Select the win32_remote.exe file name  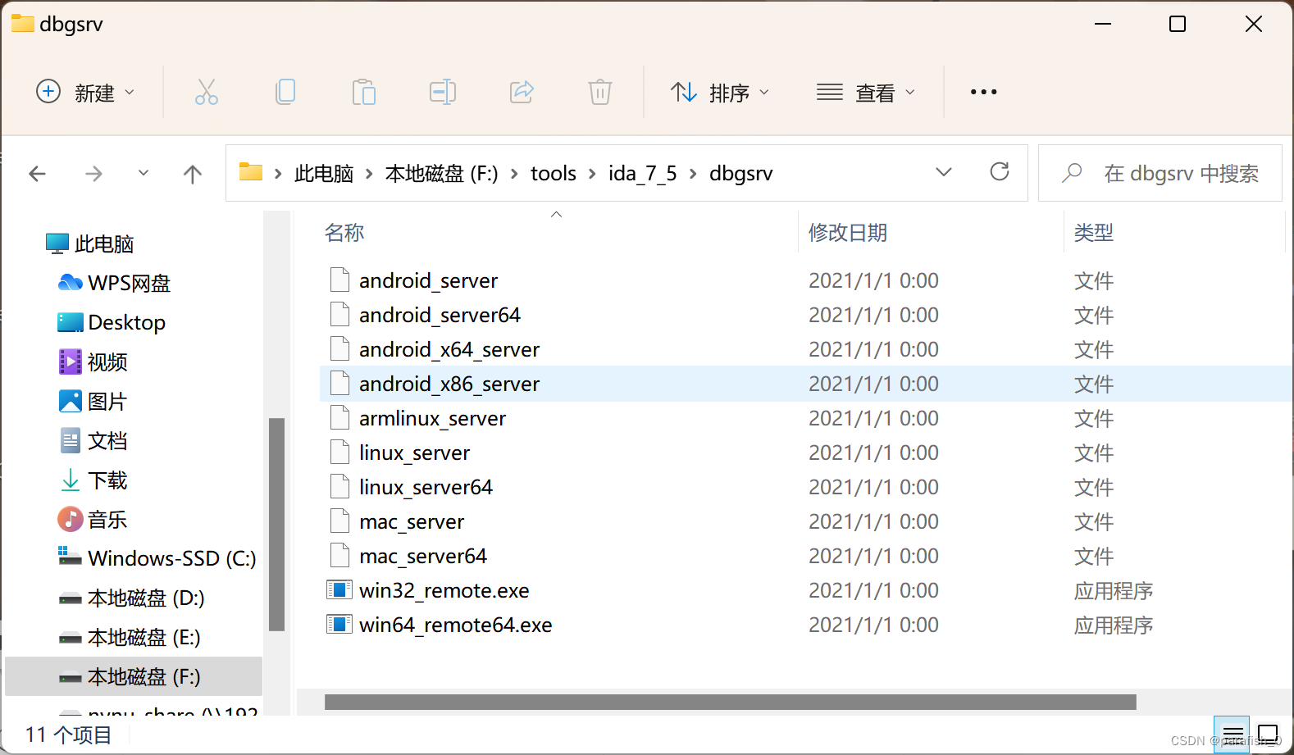(444, 590)
